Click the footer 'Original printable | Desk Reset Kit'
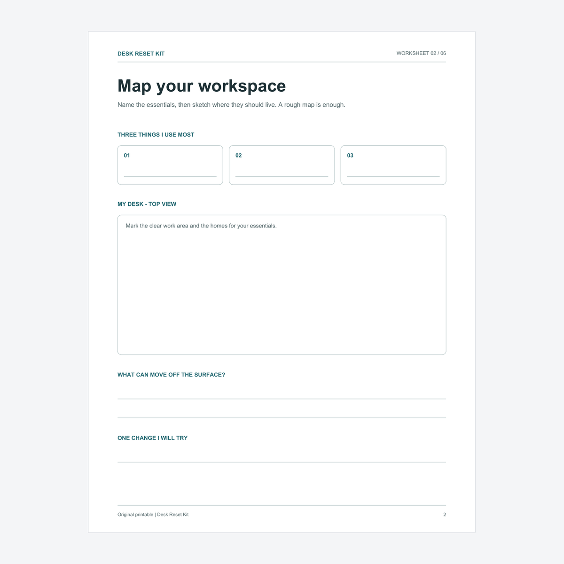Viewport: 564px width, 564px height. pos(153,515)
